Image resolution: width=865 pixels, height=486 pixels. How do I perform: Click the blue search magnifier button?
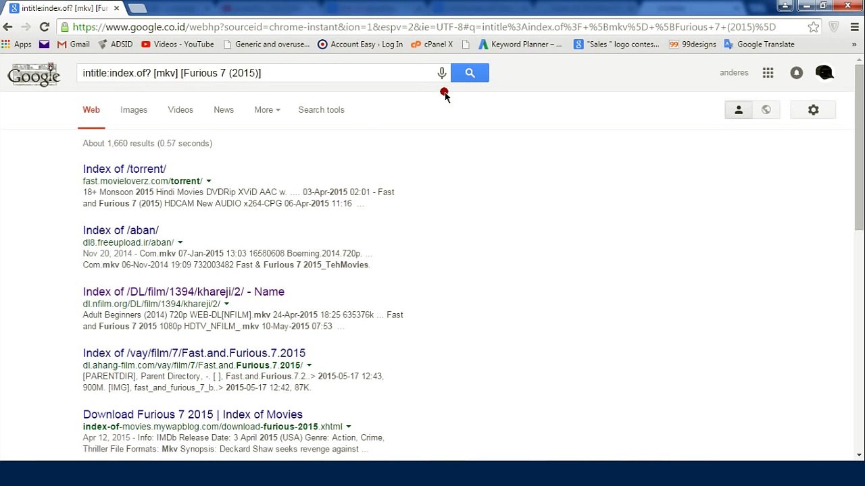pos(470,73)
